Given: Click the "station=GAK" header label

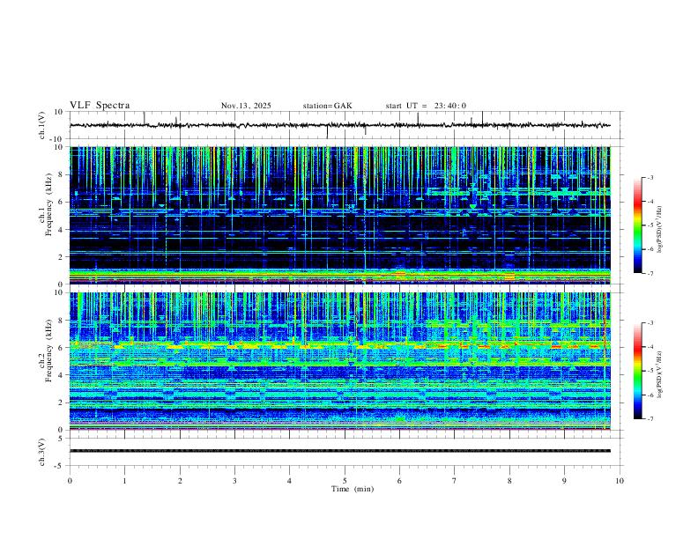Looking at the screenshot, I should pos(327,106).
